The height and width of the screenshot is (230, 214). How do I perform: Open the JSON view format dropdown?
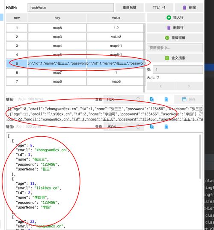coord(124,127)
